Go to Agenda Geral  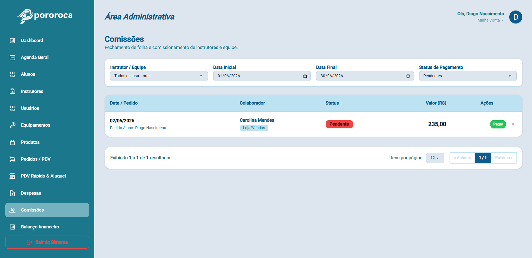47,58
